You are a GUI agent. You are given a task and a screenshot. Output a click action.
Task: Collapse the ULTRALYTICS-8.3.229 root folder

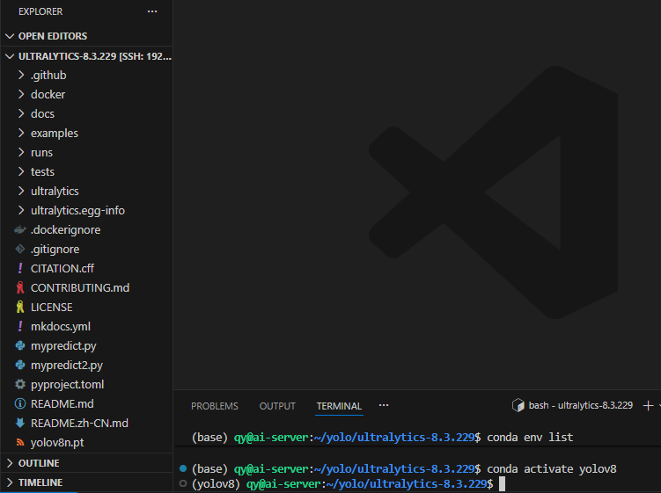[x=10, y=56]
